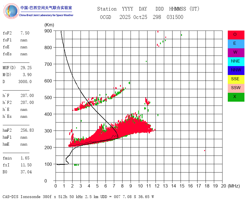Click the station code OCGD

pyautogui.click(x=106, y=17)
